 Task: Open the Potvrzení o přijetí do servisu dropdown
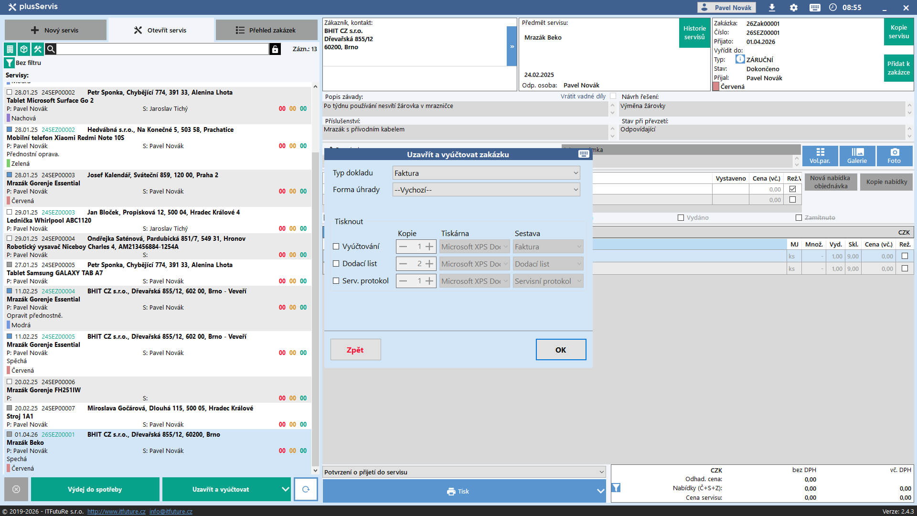click(464, 472)
